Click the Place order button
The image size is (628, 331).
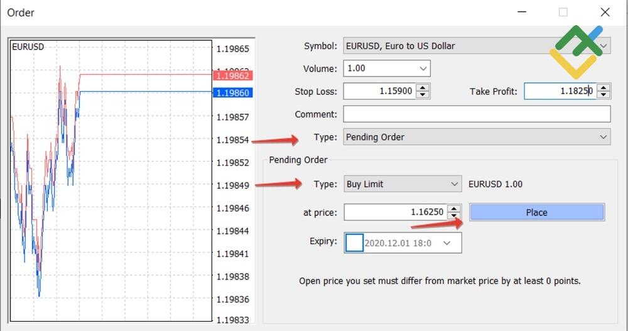pos(536,212)
